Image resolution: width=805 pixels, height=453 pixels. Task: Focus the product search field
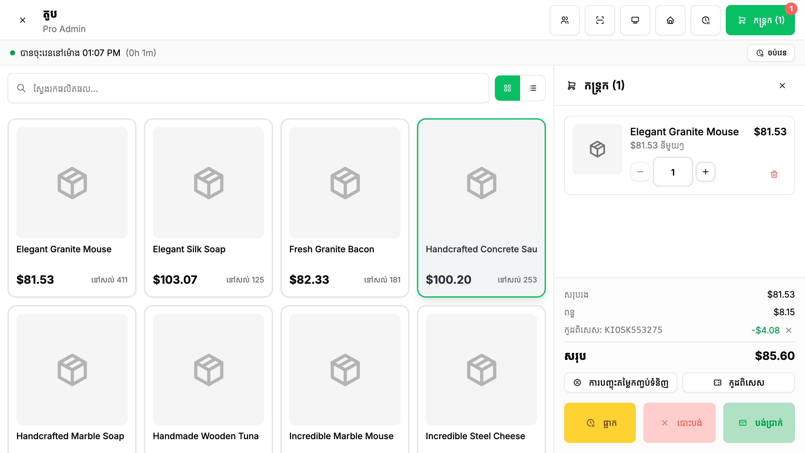[x=248, y=88]
